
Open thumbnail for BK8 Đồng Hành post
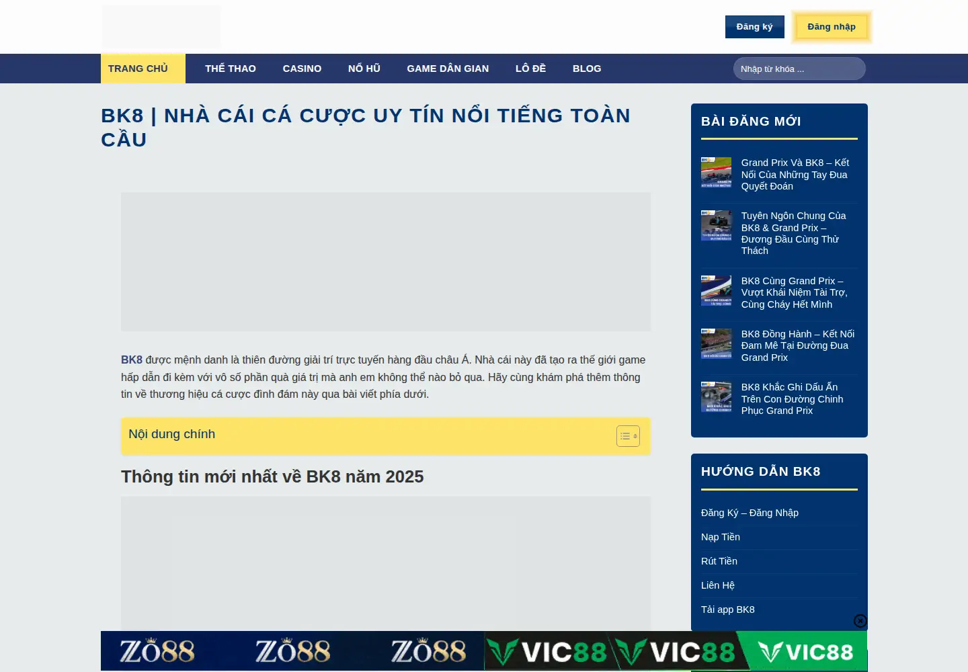pos(716,343)
